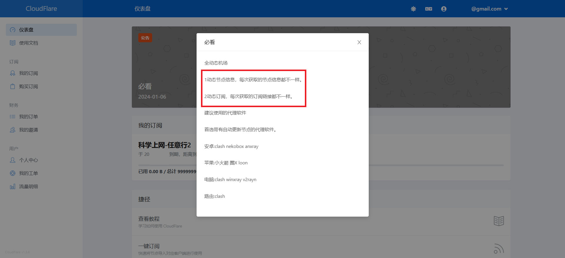This screenshot has width=565, height=258.
Task: Click the CloudFlare logo text
Action: (x=41, y=9)
